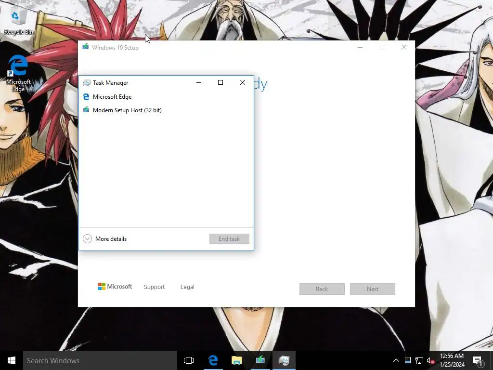Click the Back button in Windows 10 Setup
This screenshot has height=370, width=493.
coord(322,289)
